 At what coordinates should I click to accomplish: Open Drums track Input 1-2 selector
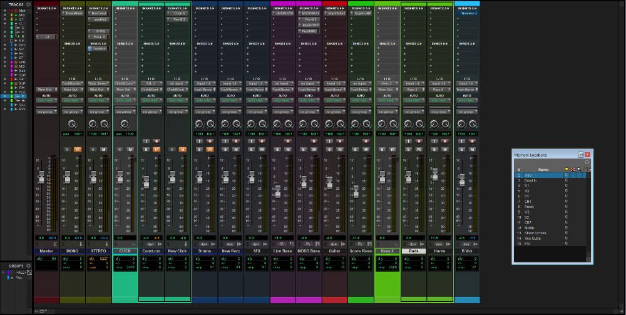(x=205, y=83)
